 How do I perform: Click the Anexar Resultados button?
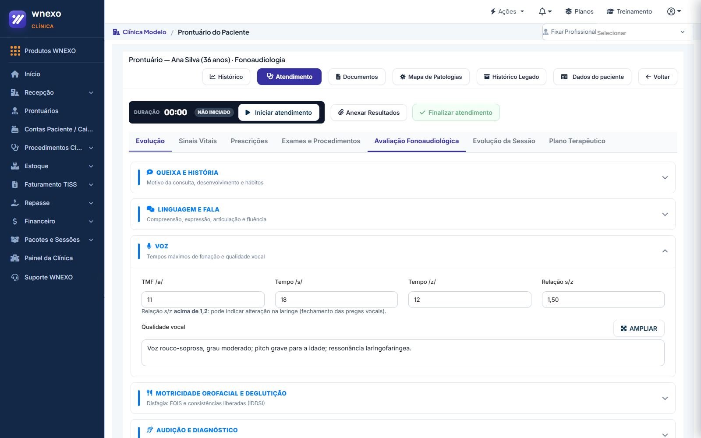[368, 113]
